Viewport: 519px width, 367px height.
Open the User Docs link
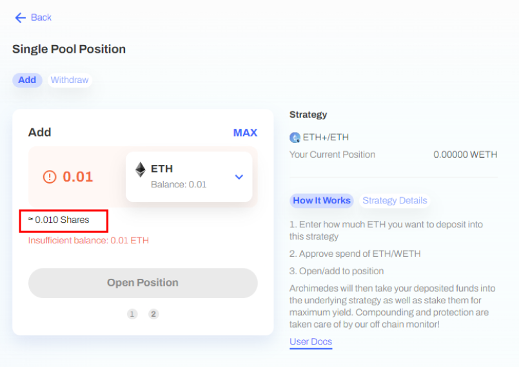(311, 341)
